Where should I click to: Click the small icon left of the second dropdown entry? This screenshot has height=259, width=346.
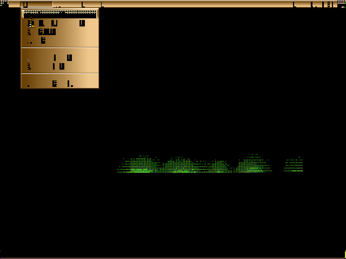pos(29,32)
